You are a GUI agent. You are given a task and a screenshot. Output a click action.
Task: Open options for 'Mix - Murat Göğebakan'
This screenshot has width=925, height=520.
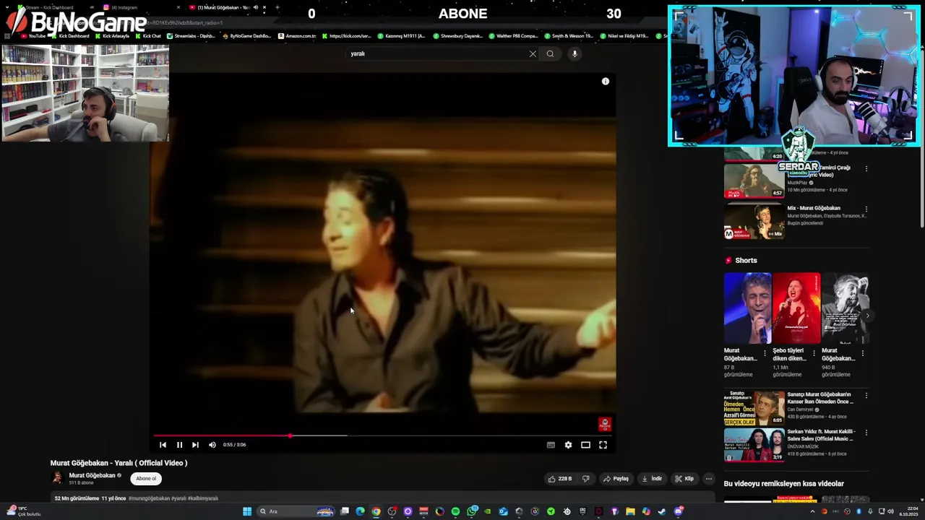[x=866, y=209]
